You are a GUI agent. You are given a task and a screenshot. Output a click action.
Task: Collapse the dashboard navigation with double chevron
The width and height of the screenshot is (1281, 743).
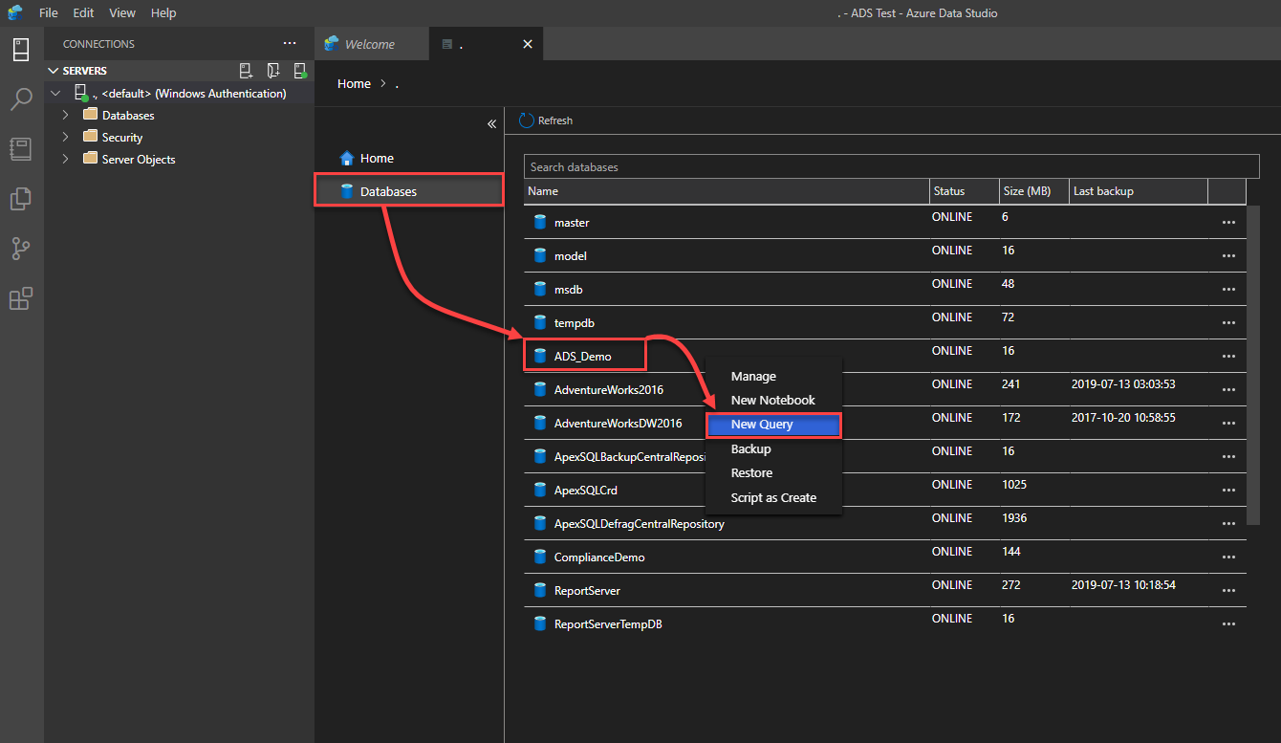coord(491,124)
